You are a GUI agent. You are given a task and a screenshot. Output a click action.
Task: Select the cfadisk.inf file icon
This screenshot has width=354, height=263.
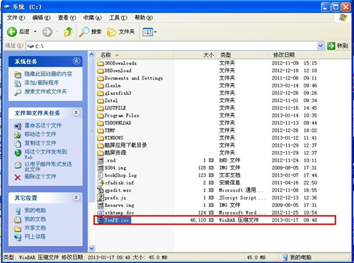coord(101,183)
